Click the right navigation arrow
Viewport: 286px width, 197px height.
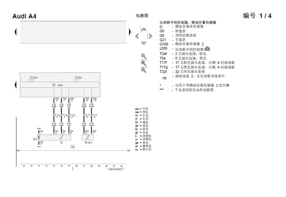150,36
